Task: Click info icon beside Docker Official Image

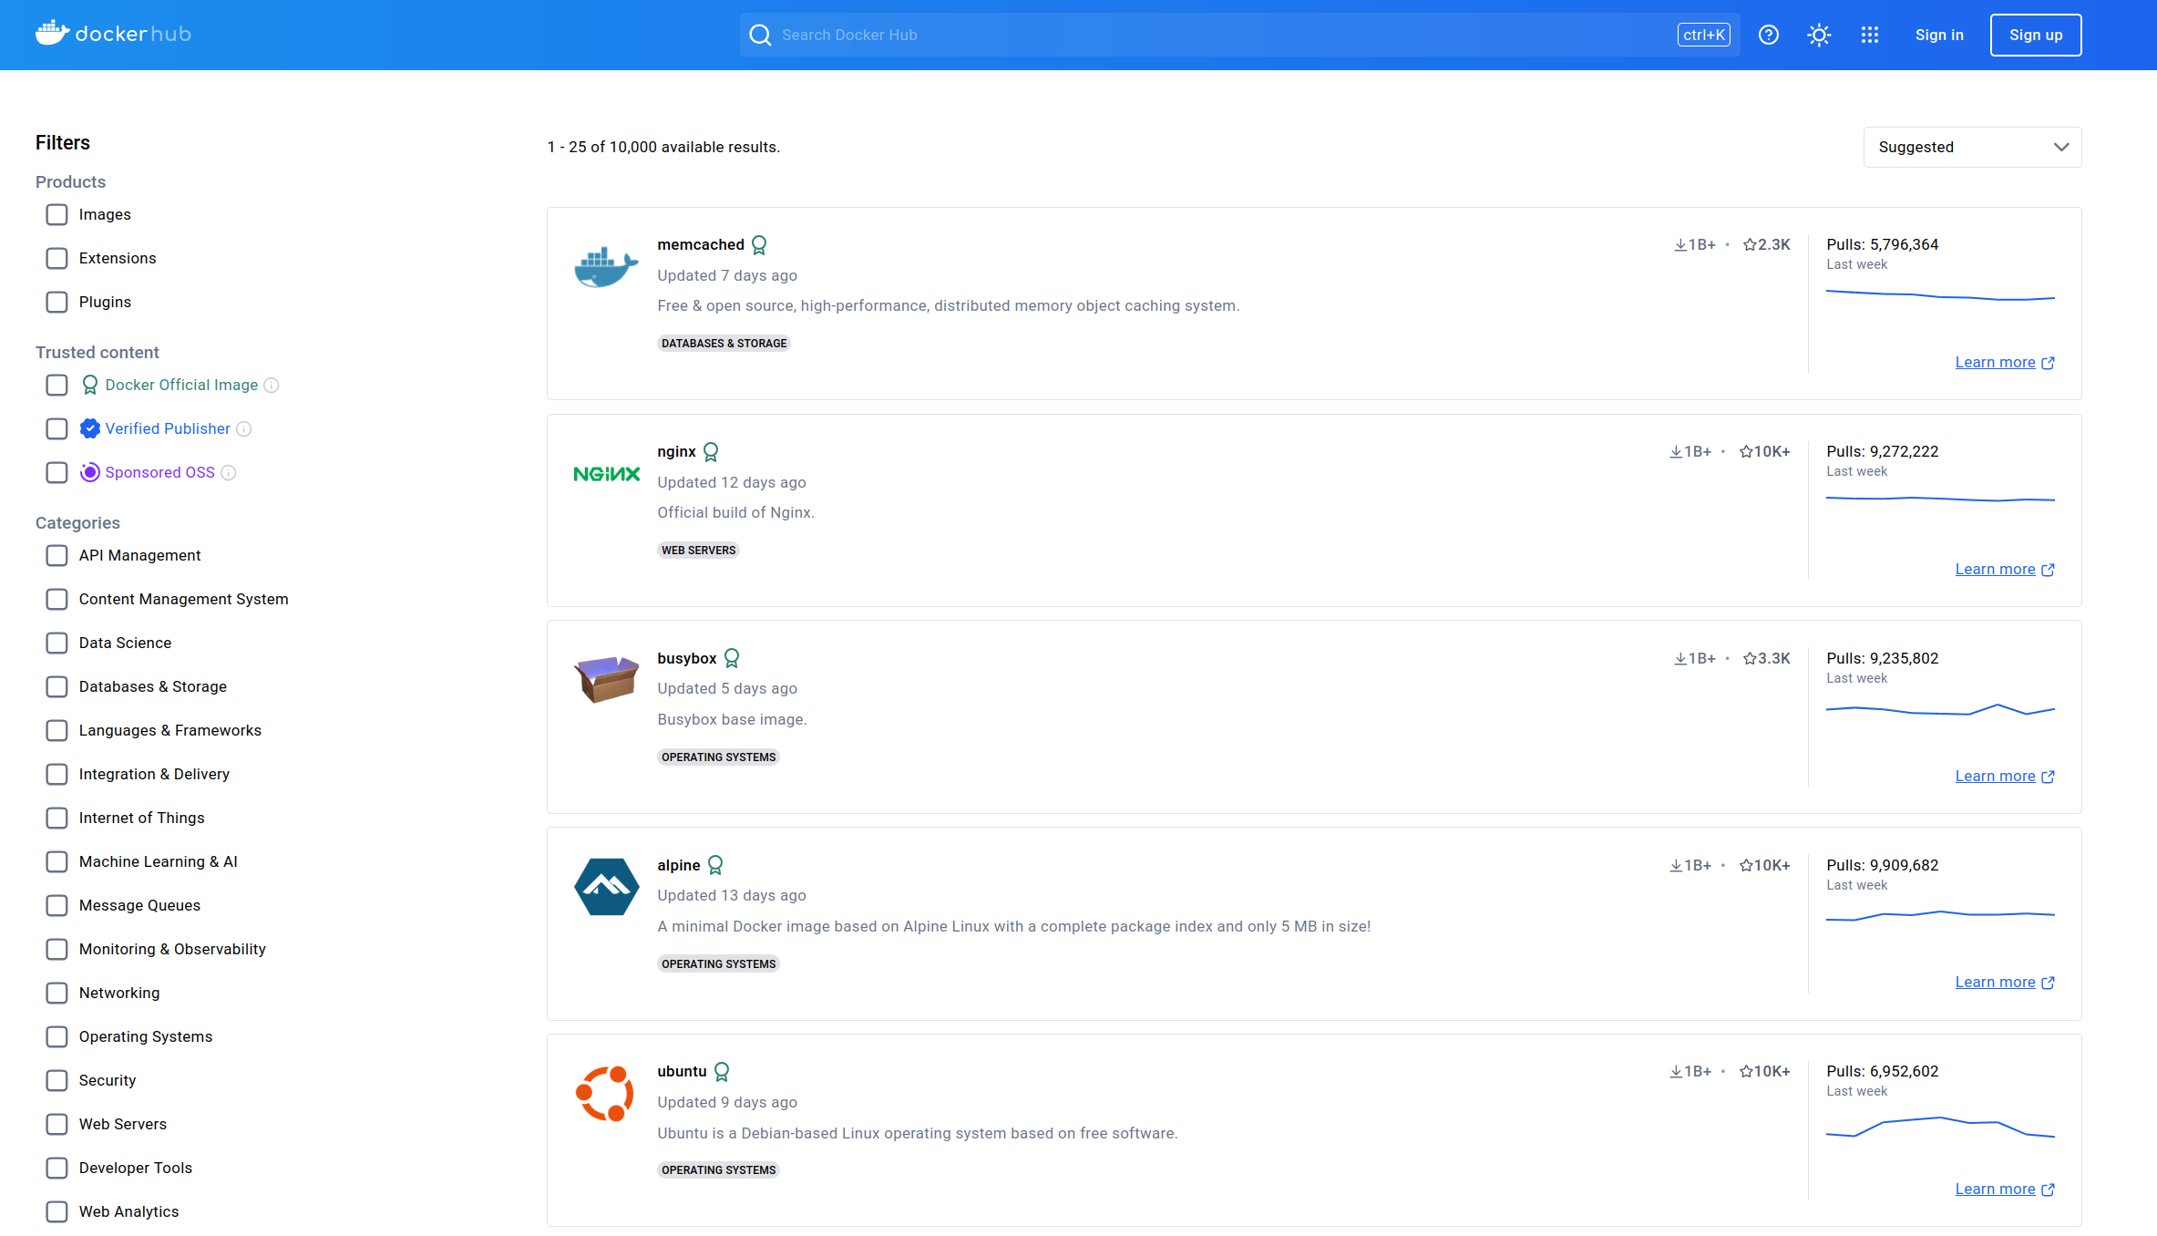Action: (x=272, y=386)
